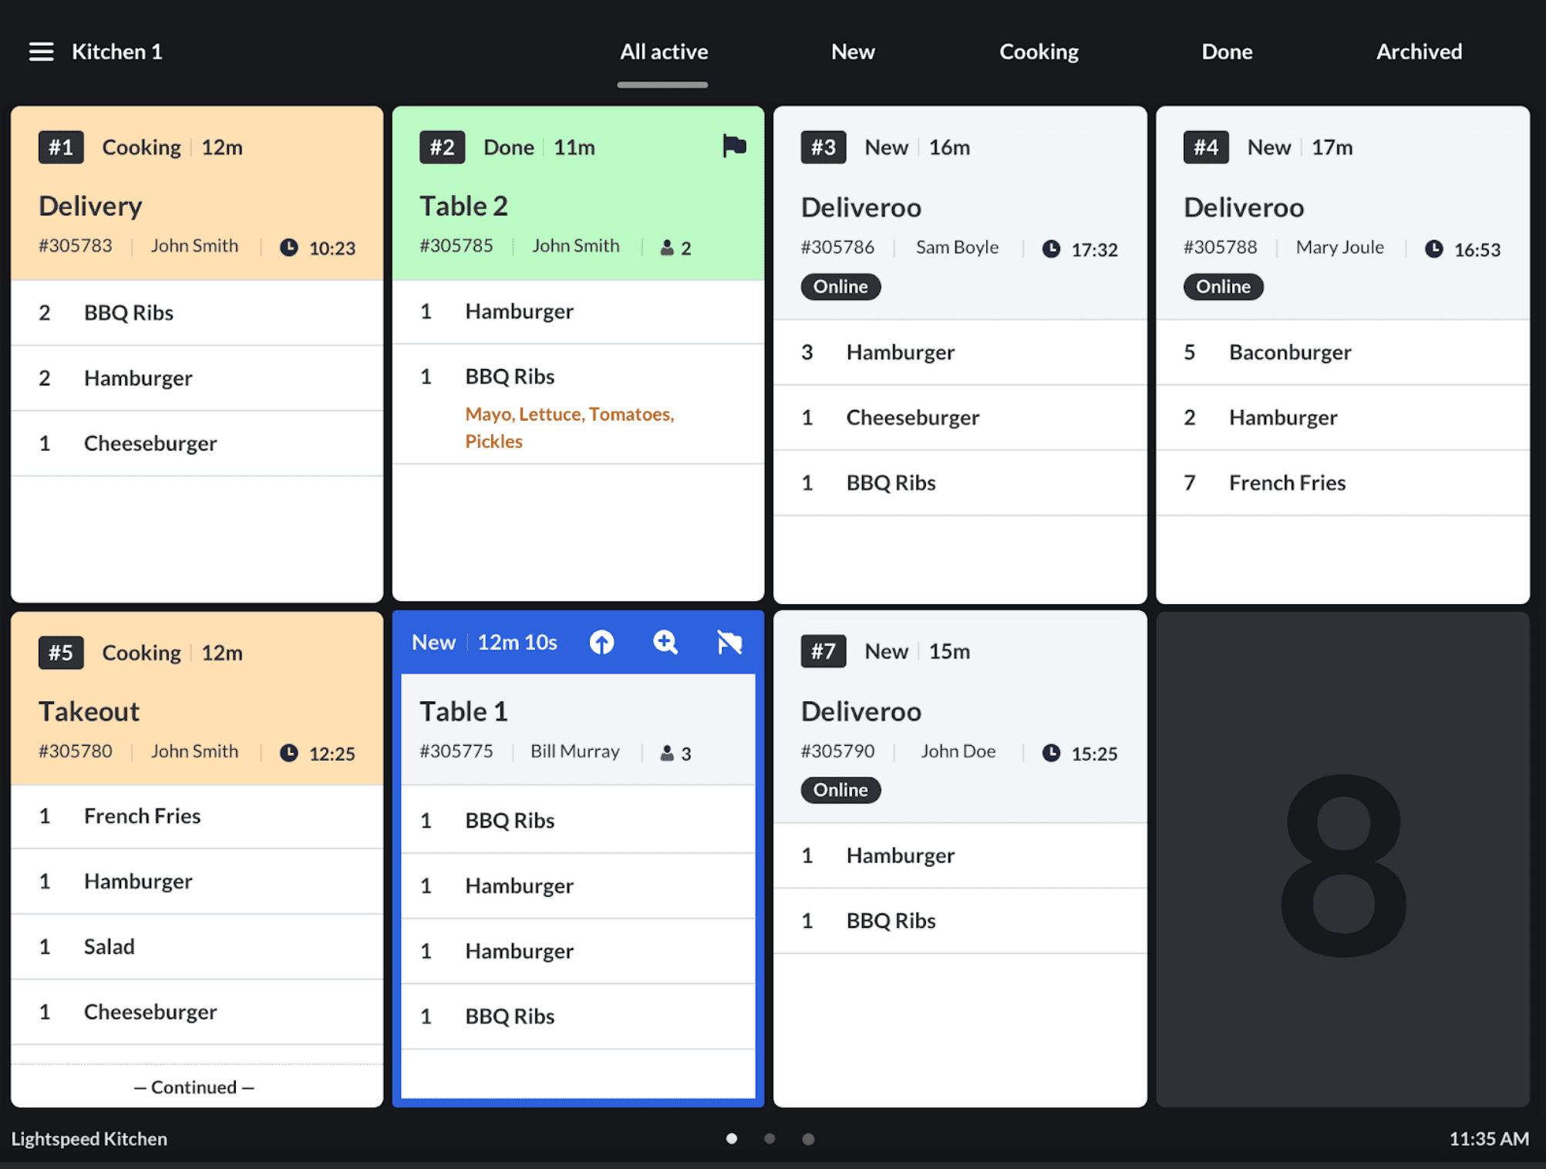Click the clock icon on order #1
The width and height of the screenshot is (1546, 1169).
point(286,247)
